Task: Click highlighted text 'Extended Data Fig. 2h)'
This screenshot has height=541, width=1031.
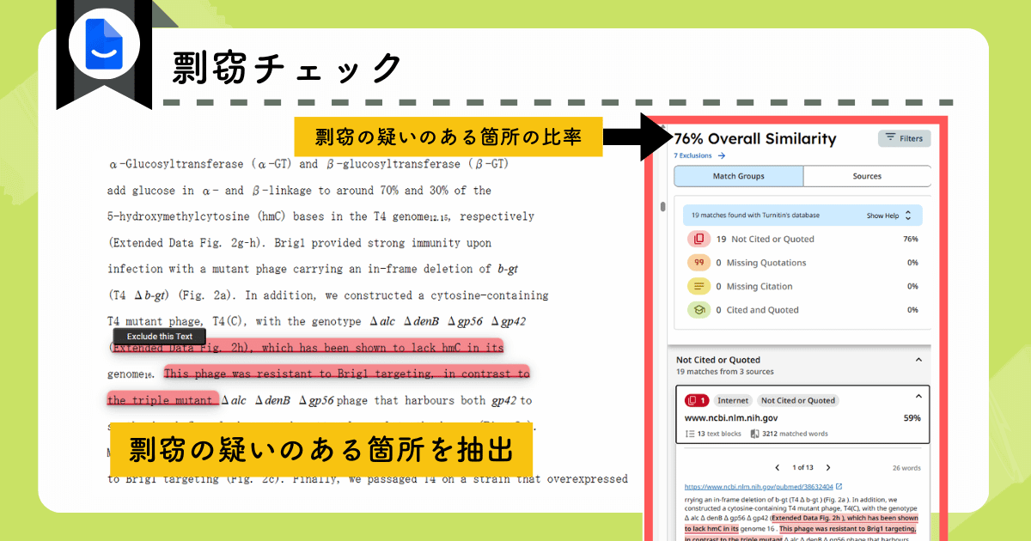Action: coord(182,348)
